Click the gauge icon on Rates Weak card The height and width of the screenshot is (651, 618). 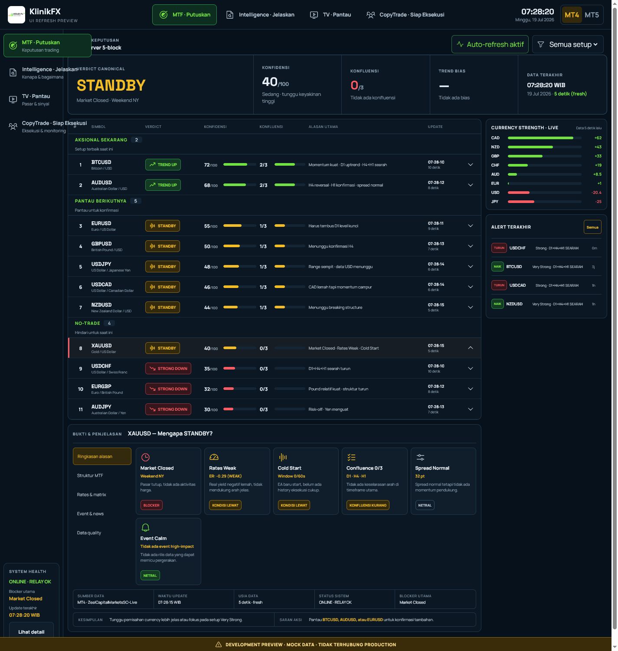(214, 457)
